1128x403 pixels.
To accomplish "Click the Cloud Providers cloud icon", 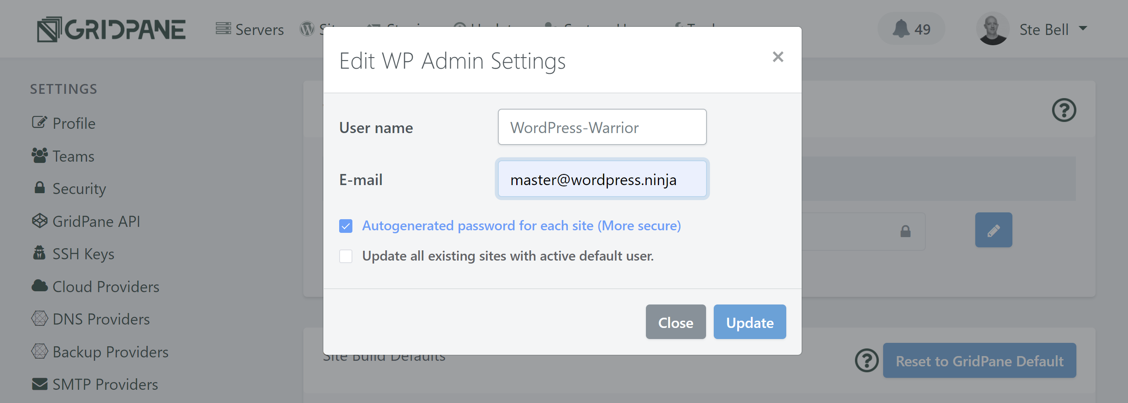I will [39, 286].
